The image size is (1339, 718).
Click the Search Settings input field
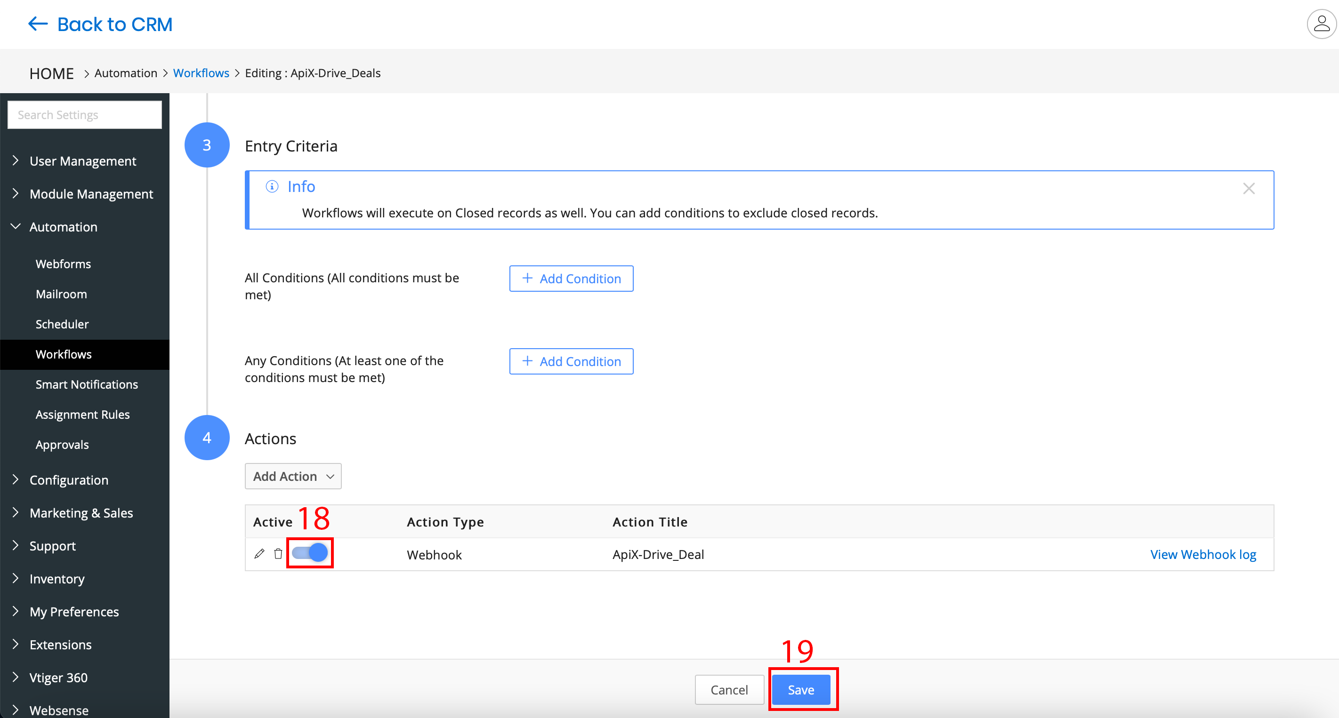tap(85, 113)
